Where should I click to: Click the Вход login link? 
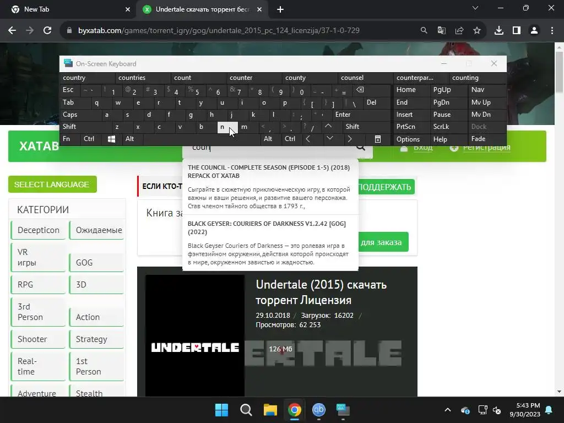pyautogui.click(x=422, y=147)
